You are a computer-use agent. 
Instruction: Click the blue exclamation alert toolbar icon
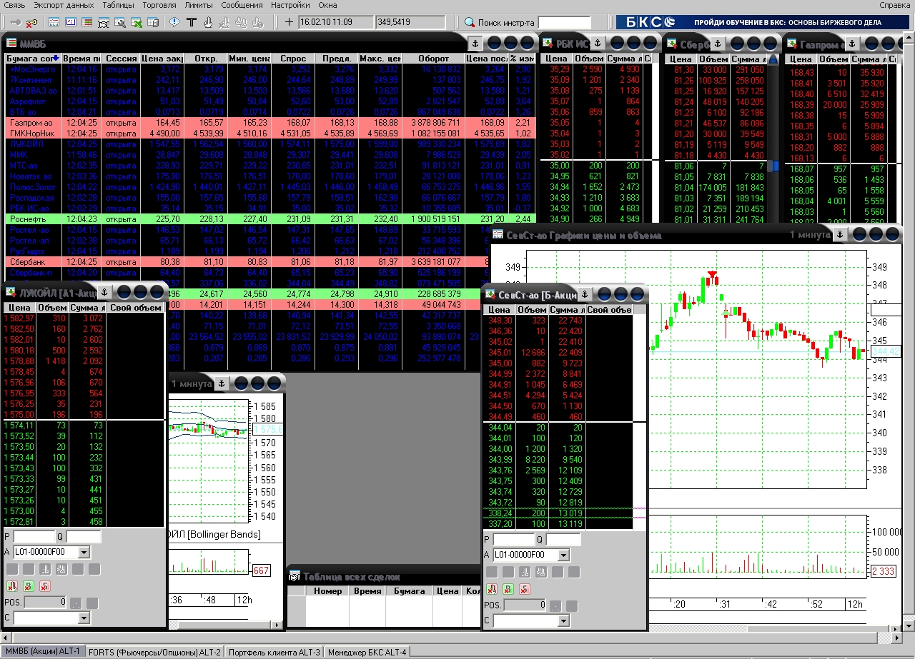click(x=174, y=22)
